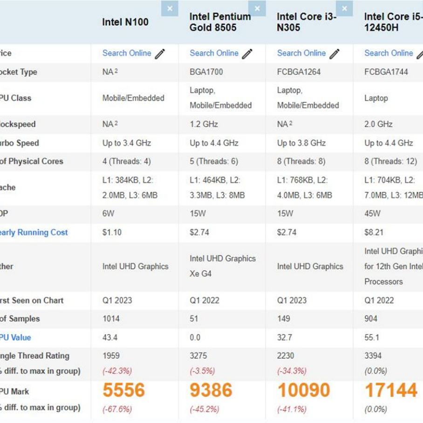The image size is (423, 423).
Task: Remove the Intel N100 column from comparison
Action: click(x=170, y=8)
